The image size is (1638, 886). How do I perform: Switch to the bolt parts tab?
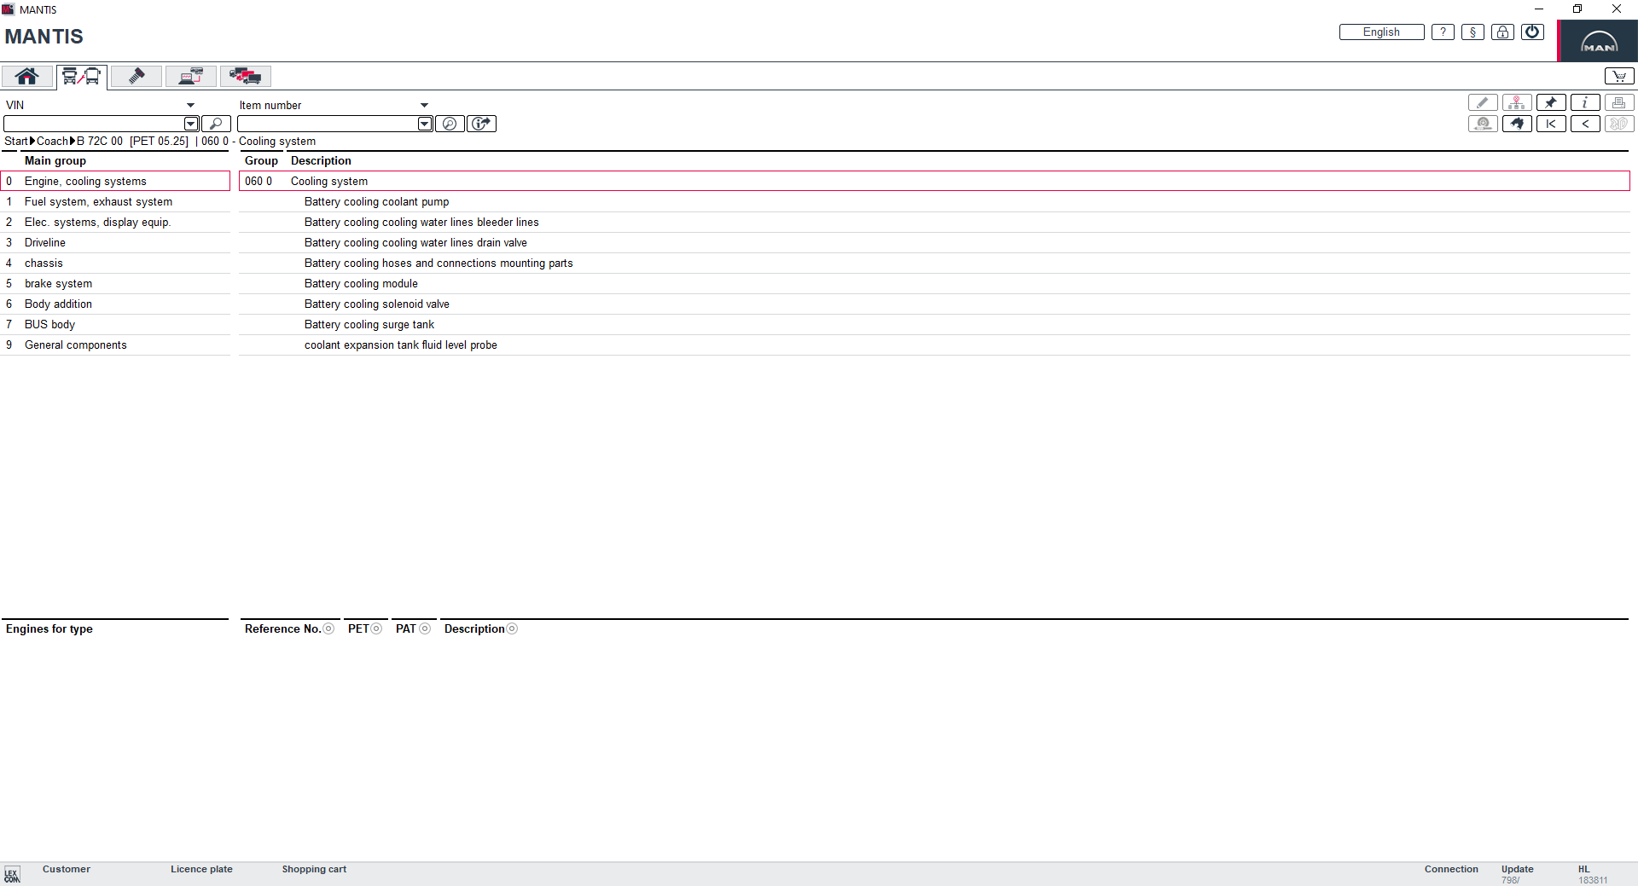point(136,77)
